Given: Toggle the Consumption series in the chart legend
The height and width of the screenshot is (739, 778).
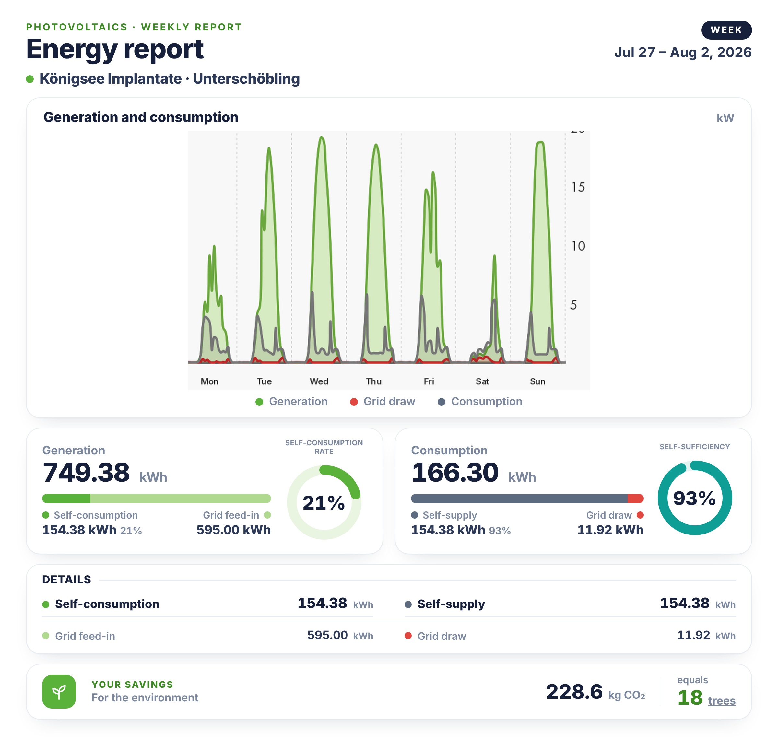Looking at the screenshot, I should (480, 401).
